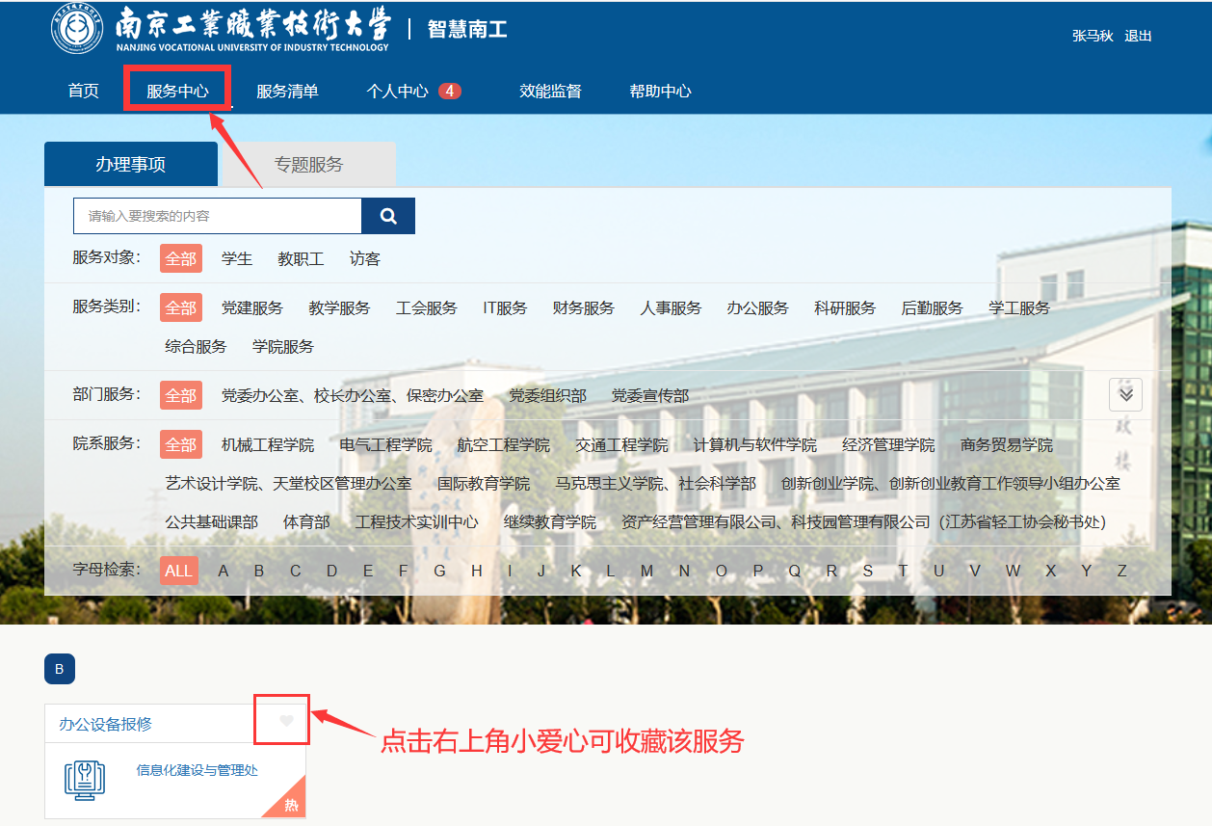
Task: Select the IT服务 category filter
Action: pyautogui.click(x=505, y=307)
